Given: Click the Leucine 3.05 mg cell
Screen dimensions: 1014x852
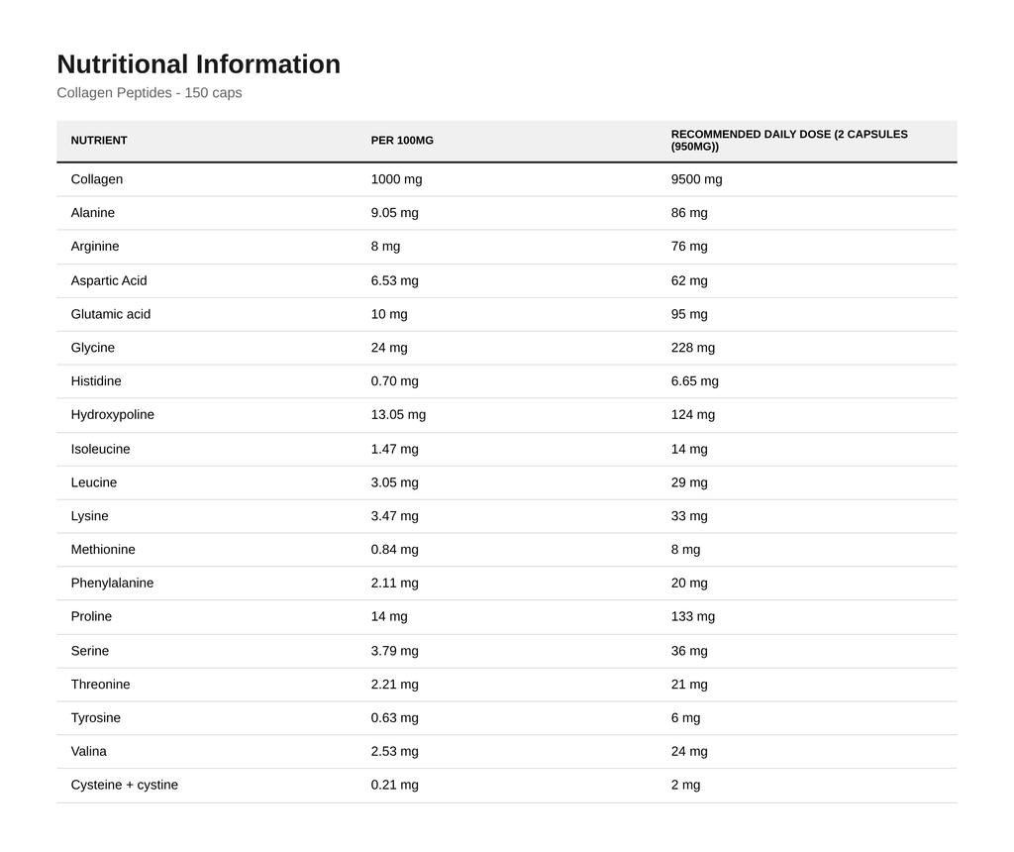Looking at the screenshot, I should coord(394,482).
